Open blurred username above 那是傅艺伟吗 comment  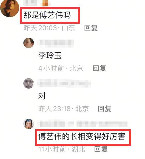(x=37, y=3)
